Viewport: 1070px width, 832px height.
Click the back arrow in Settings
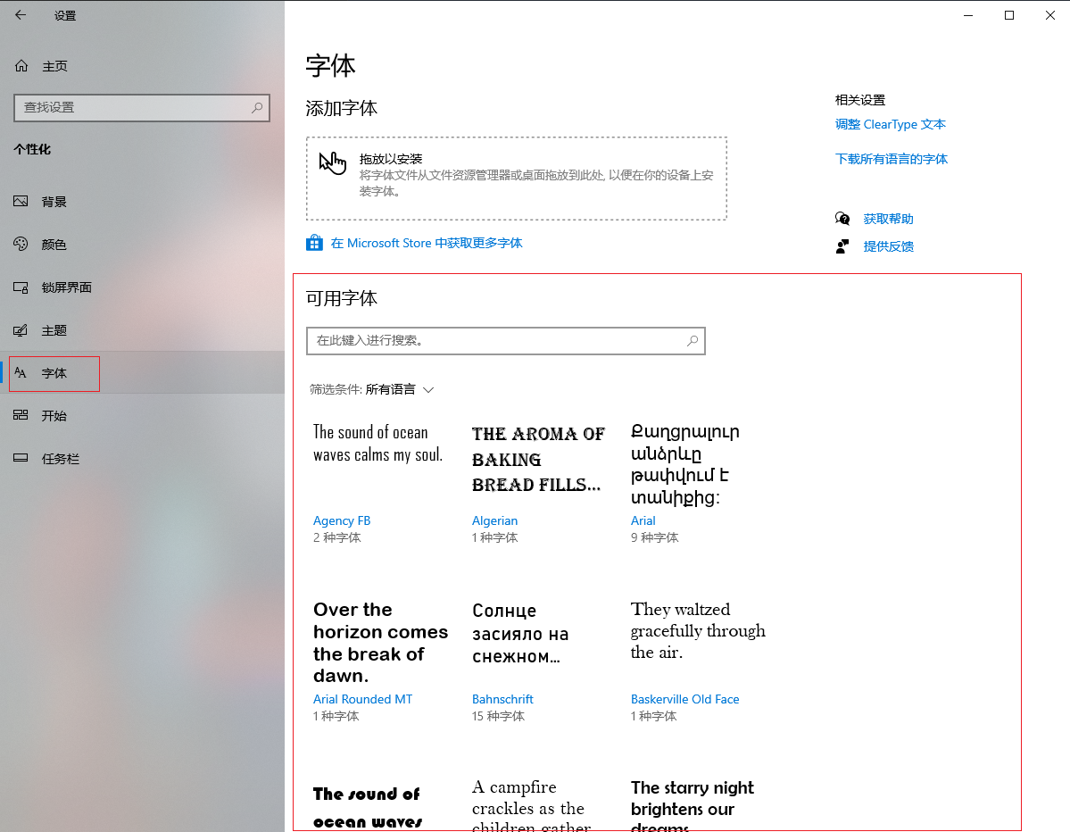click(x=21, y=15)
